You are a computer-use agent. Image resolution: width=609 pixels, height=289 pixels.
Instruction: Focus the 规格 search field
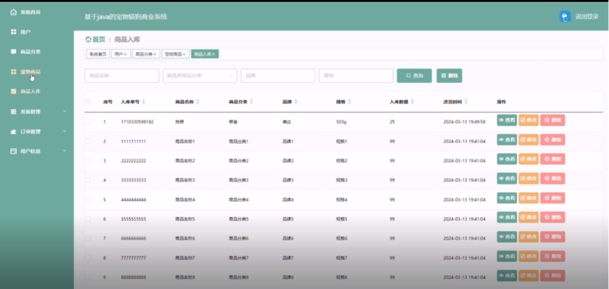356,76
